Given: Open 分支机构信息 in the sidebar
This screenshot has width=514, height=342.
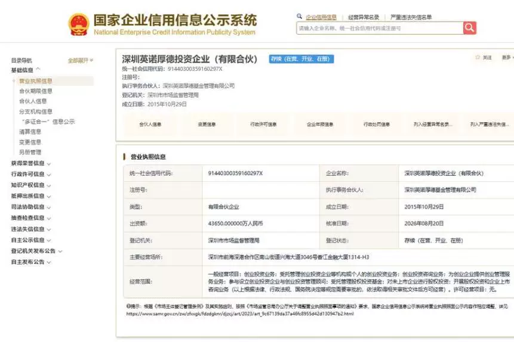Looking at the screenshot, I should click(x=36, y=111).
